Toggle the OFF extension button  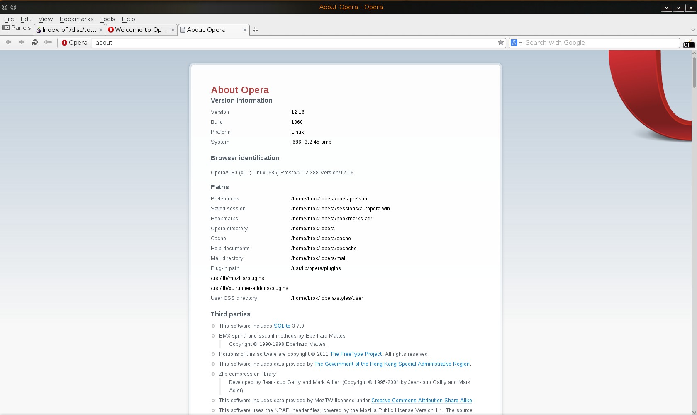[689, 45]
